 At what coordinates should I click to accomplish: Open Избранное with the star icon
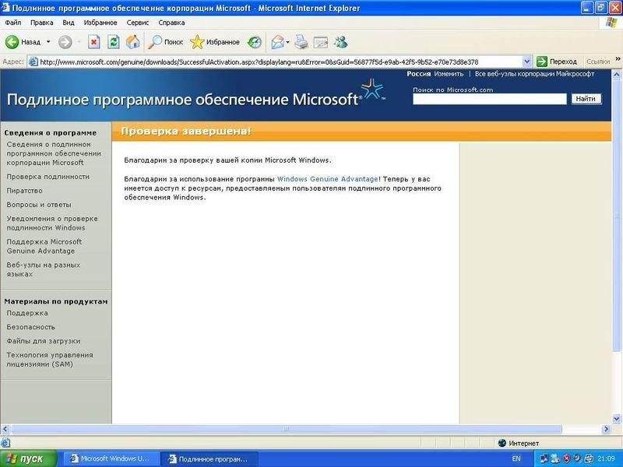tap(197, 40)
